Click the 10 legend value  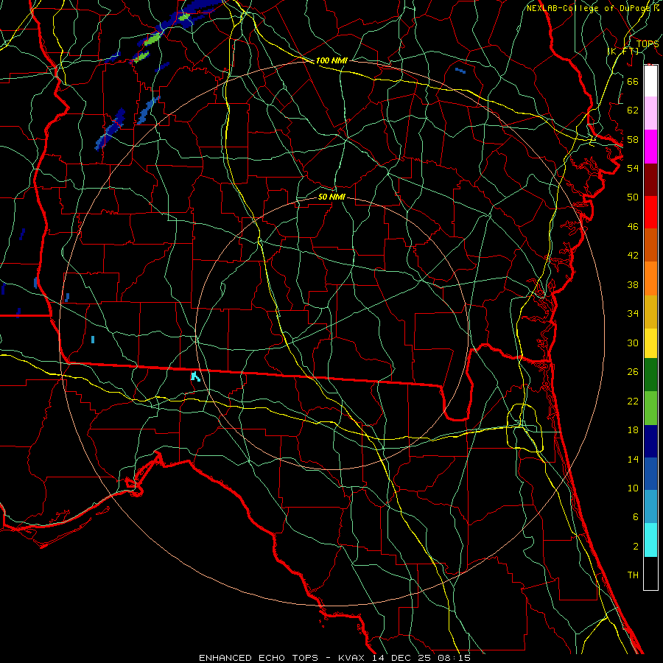click(633, 488)
